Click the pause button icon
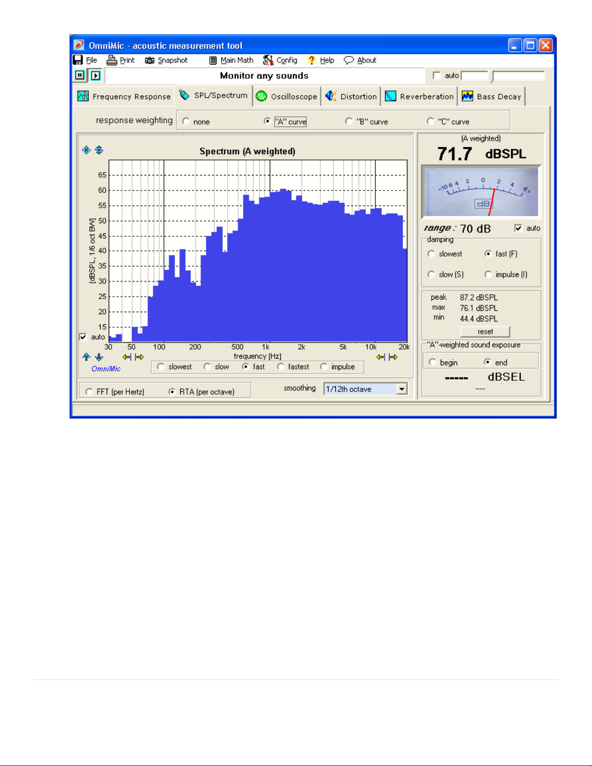This screenshot has width=592, height=766. 80,75
